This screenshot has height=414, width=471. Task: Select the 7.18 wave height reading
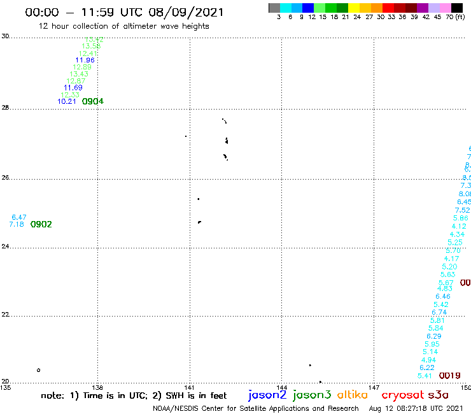pyautogui.click(x=17, y=224)
